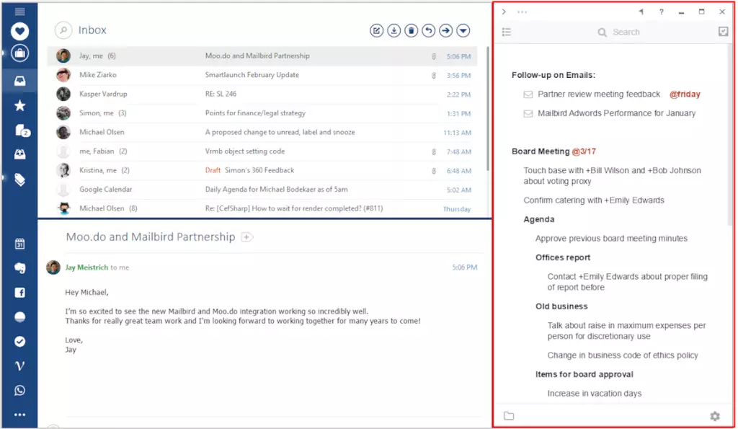Compose a new email with pencil icon
738x429 pixels.
click(376, 30)
